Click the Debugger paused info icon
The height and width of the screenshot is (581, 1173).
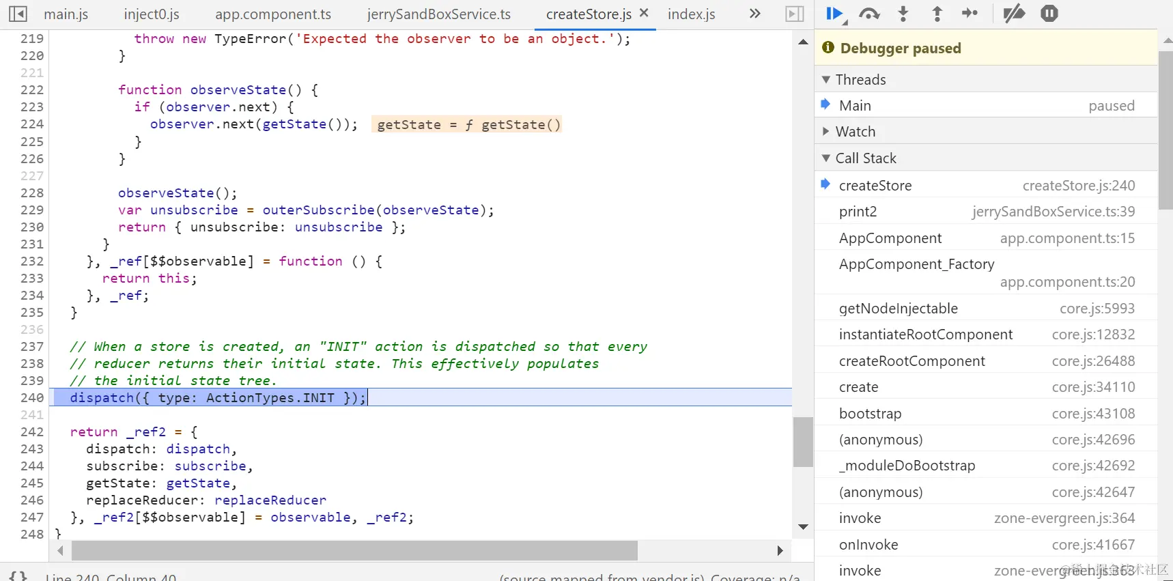[828, 47]
